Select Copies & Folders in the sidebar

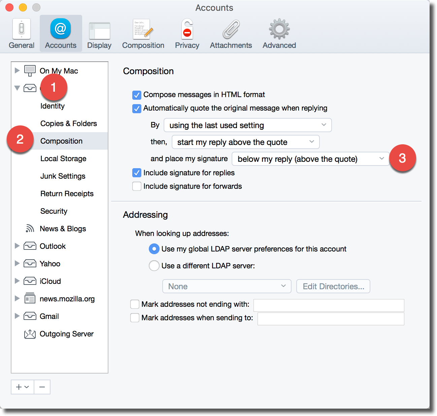point(68,124)
